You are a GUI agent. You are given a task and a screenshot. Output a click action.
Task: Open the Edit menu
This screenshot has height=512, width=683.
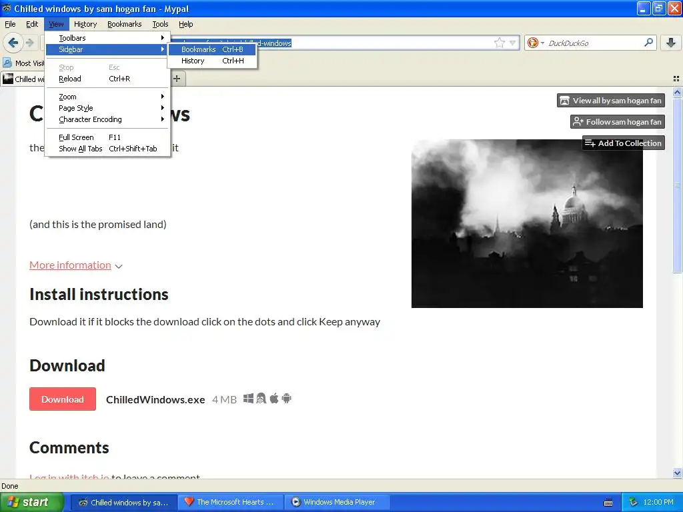[32, 24]
